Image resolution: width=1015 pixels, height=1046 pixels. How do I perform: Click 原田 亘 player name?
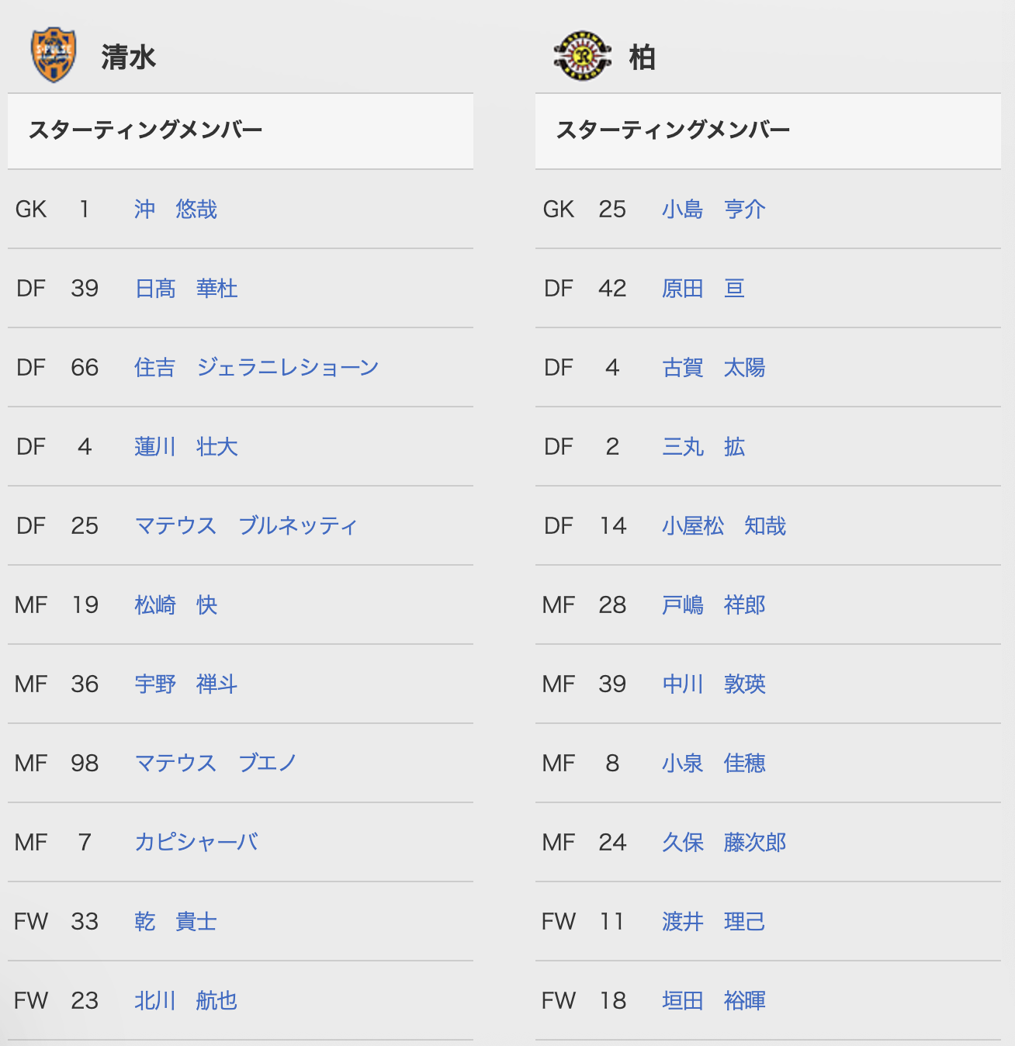tap(703, 289)
